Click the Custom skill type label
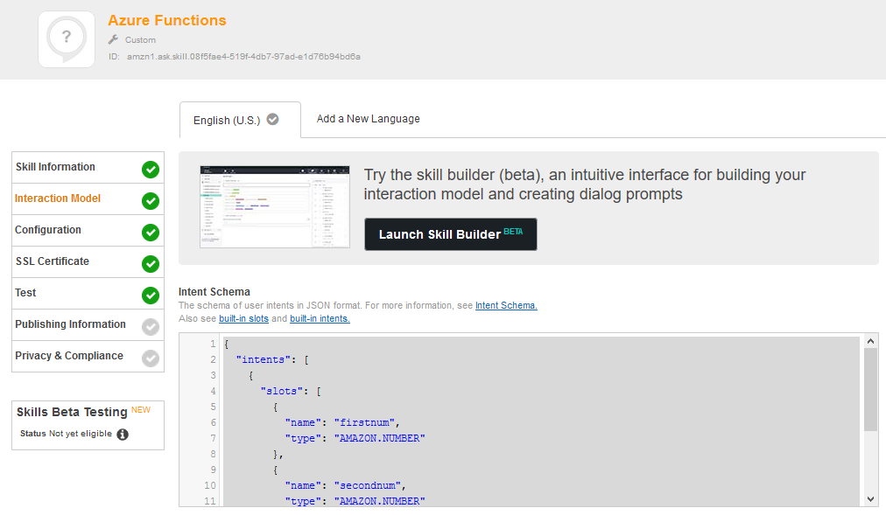This screenshot has width=886, height=515. (x=140, y=40)
